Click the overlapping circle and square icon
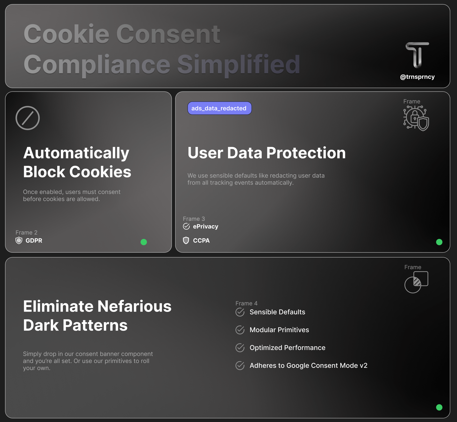 [x=416, y=282]
